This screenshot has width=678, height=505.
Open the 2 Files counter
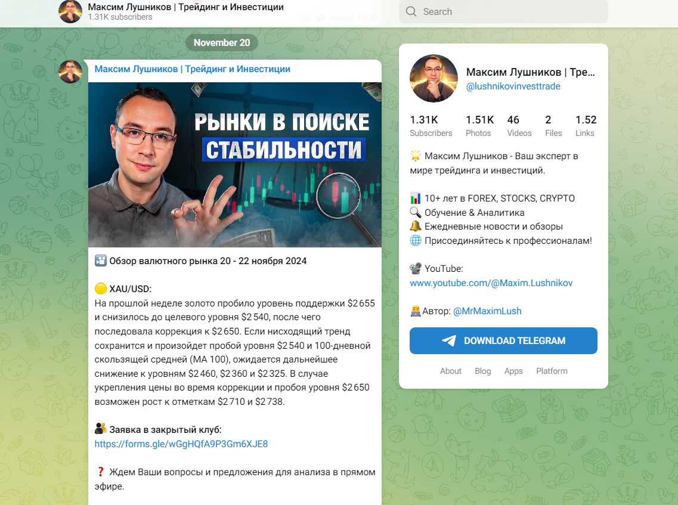click(x=553, y=126)
